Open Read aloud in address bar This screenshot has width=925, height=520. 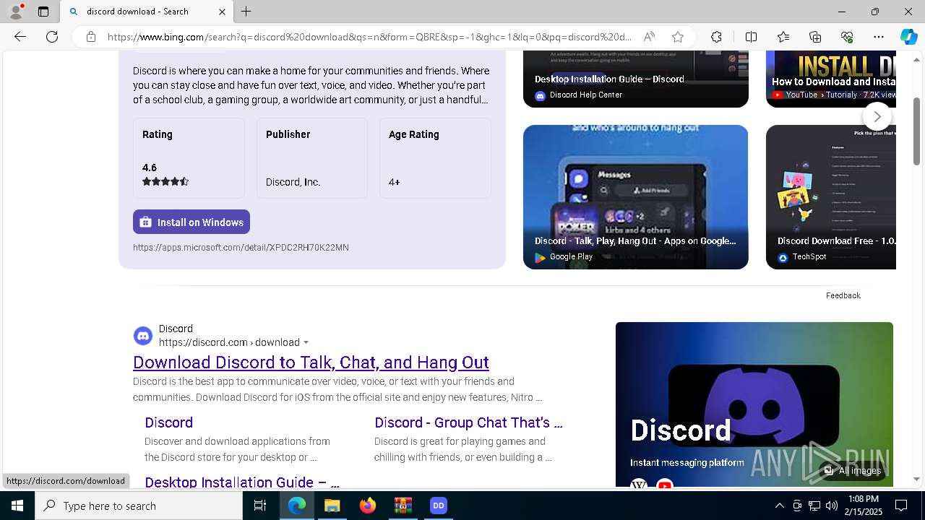click(x=649, y=37)
